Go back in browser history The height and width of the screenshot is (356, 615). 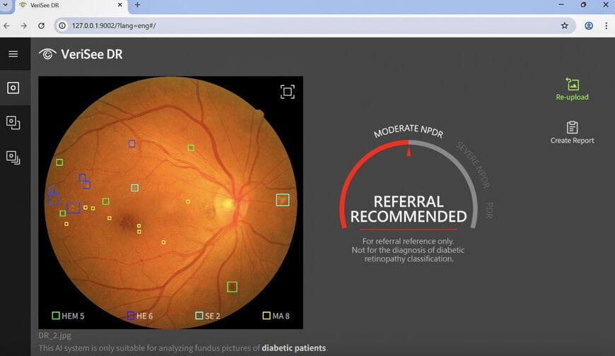tap(6, 25)
